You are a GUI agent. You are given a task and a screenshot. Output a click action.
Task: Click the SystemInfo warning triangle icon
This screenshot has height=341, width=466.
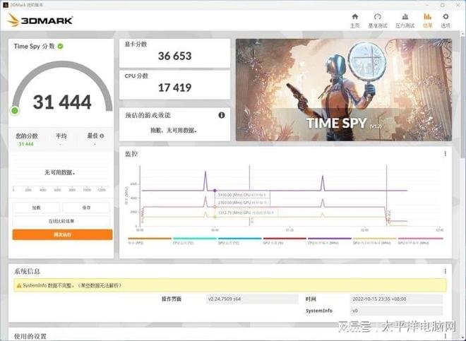18,285
